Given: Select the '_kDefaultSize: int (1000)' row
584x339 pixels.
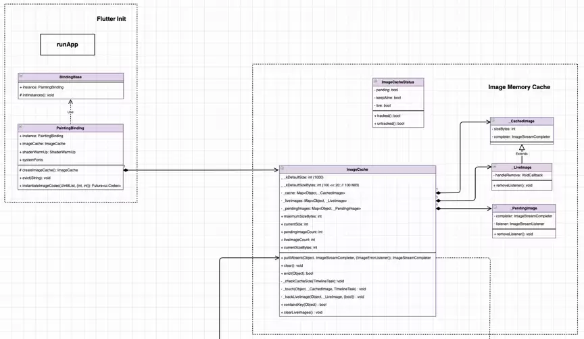Looking at the screenshot, I should pos(358,178).
